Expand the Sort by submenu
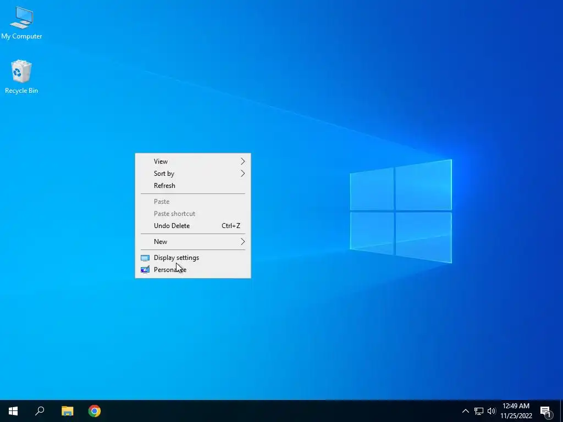This screenshot has width=563, height=422. (x=193, y=174)
